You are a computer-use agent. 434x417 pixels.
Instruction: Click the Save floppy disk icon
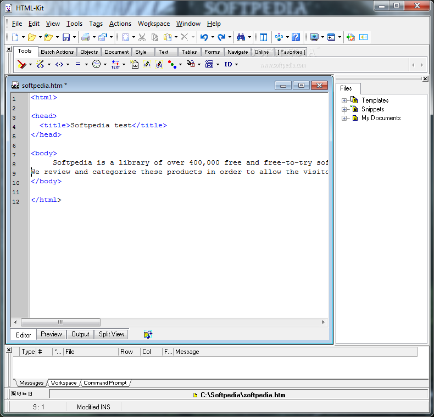[x=66, y=37]
